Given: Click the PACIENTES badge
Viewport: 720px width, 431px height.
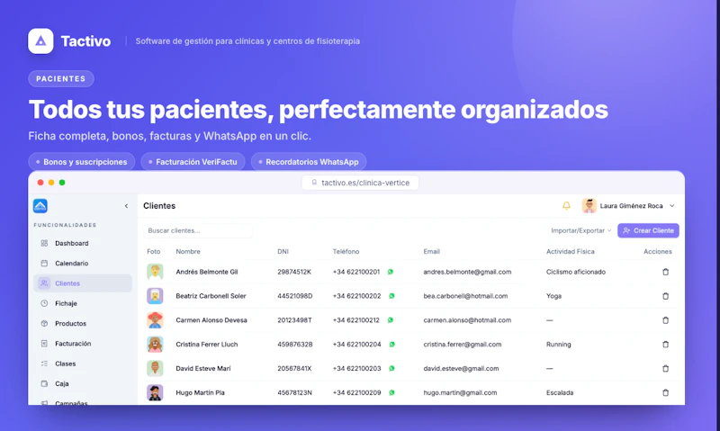Looking at the screenshot, I should (61, 79).
